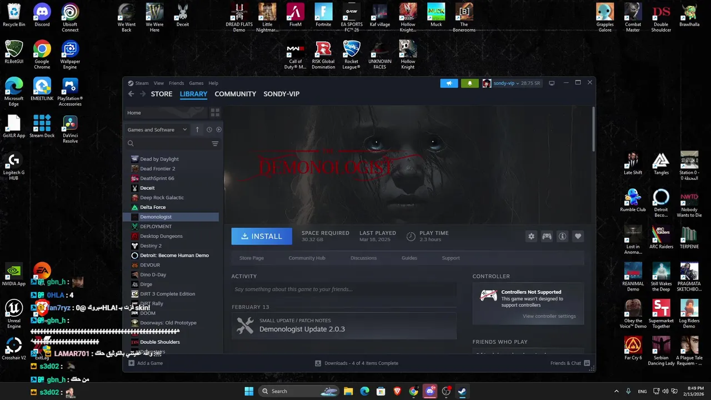Open Demonologist Update 2.0.3 patch notes
The width and height of the screenshot is (711, 400).
click(x=344, y=325)
